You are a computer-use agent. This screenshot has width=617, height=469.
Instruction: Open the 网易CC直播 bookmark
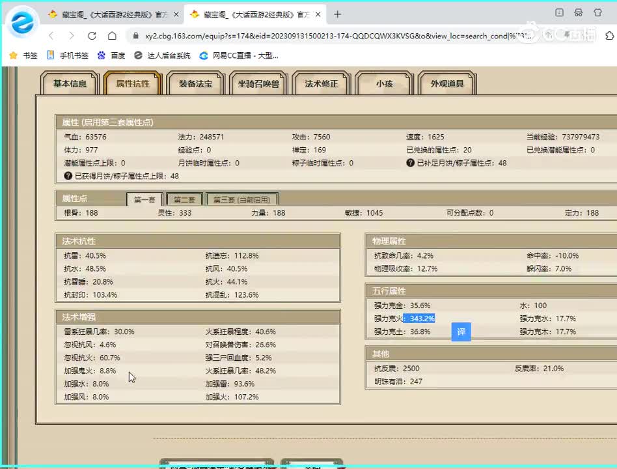239,55
